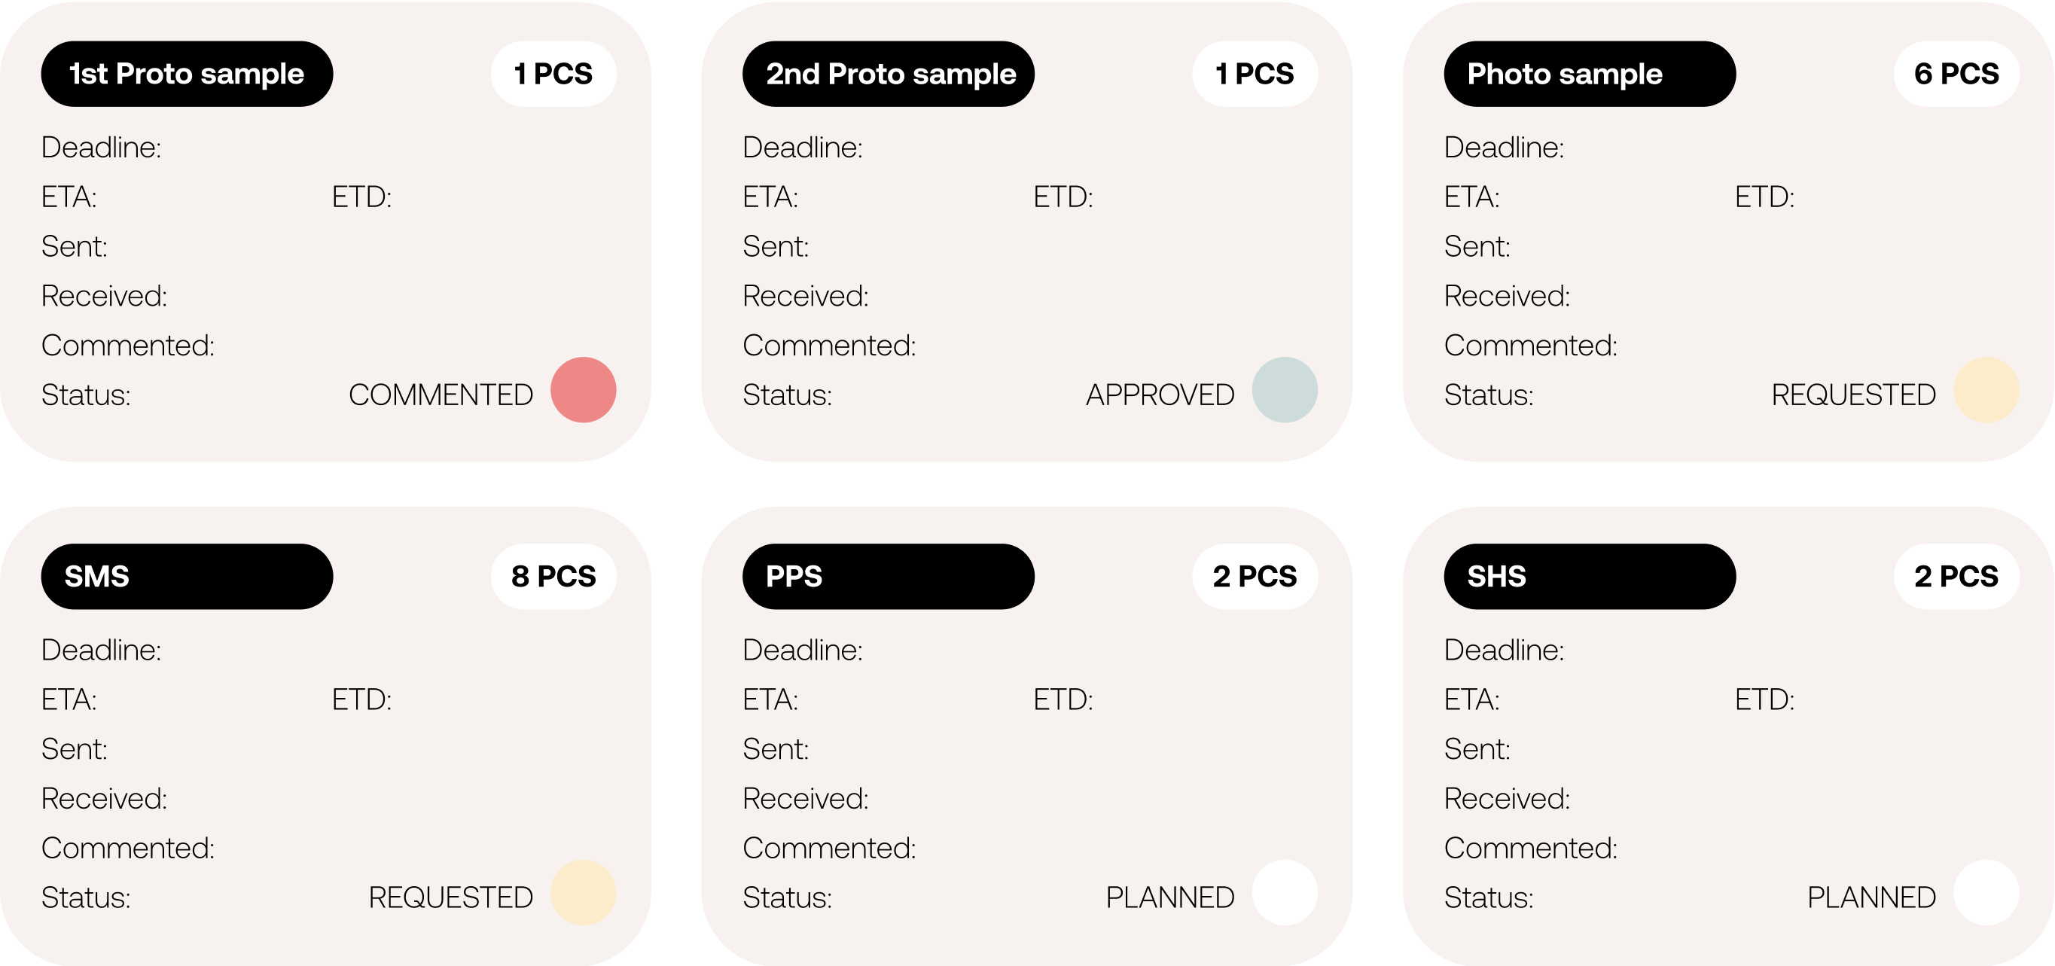This screenshot has height=966, width=2055.
Task: Click Commented field on Photo sample card
Action: (x=1531, y=346)
